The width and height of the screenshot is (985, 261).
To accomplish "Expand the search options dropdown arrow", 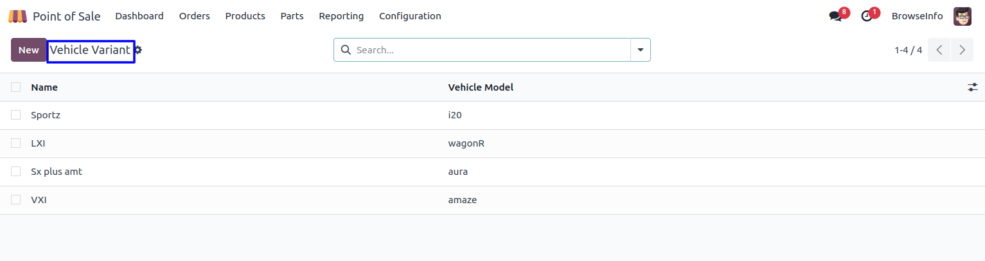I will click(640, 50).
